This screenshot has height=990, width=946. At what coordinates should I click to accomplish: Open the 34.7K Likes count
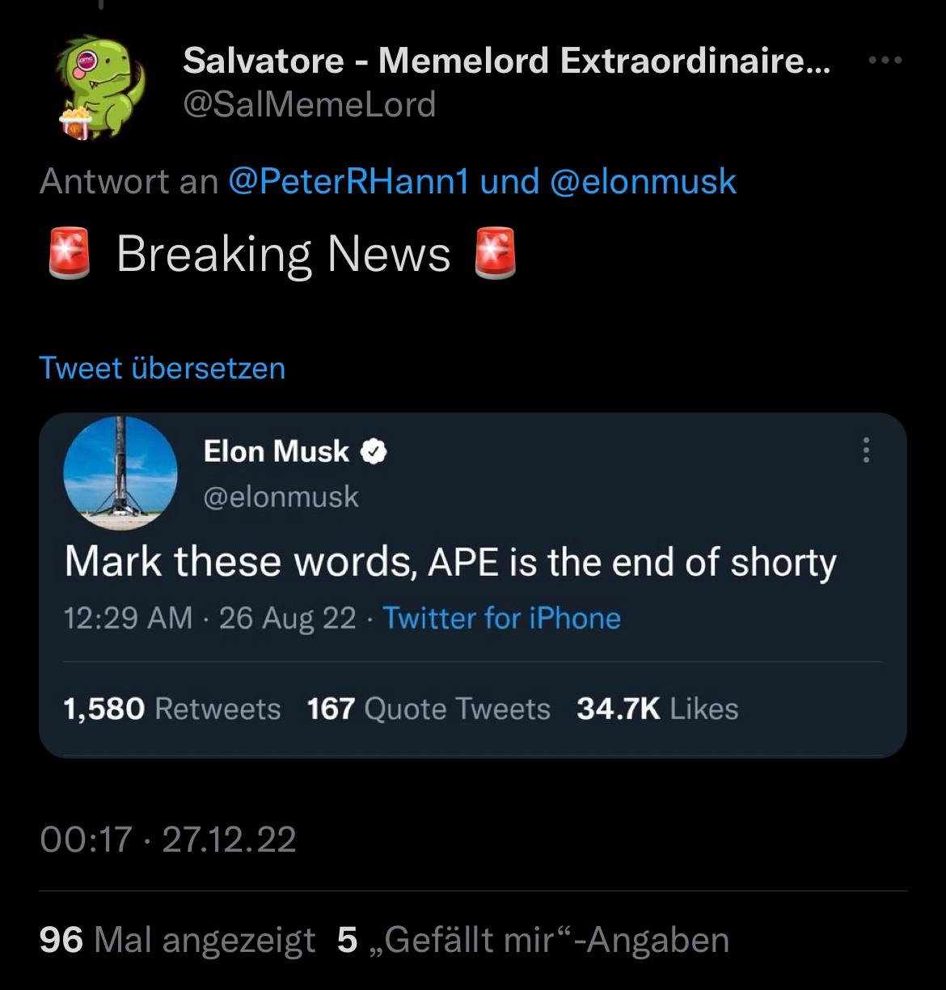pyautogui.click(x=657, y=709)
